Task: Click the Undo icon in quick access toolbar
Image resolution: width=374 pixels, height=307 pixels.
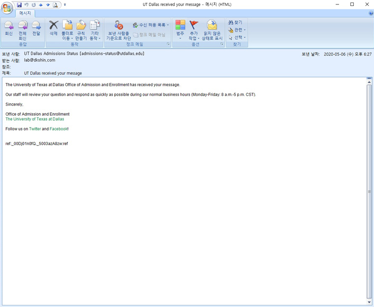Action: 27,5
